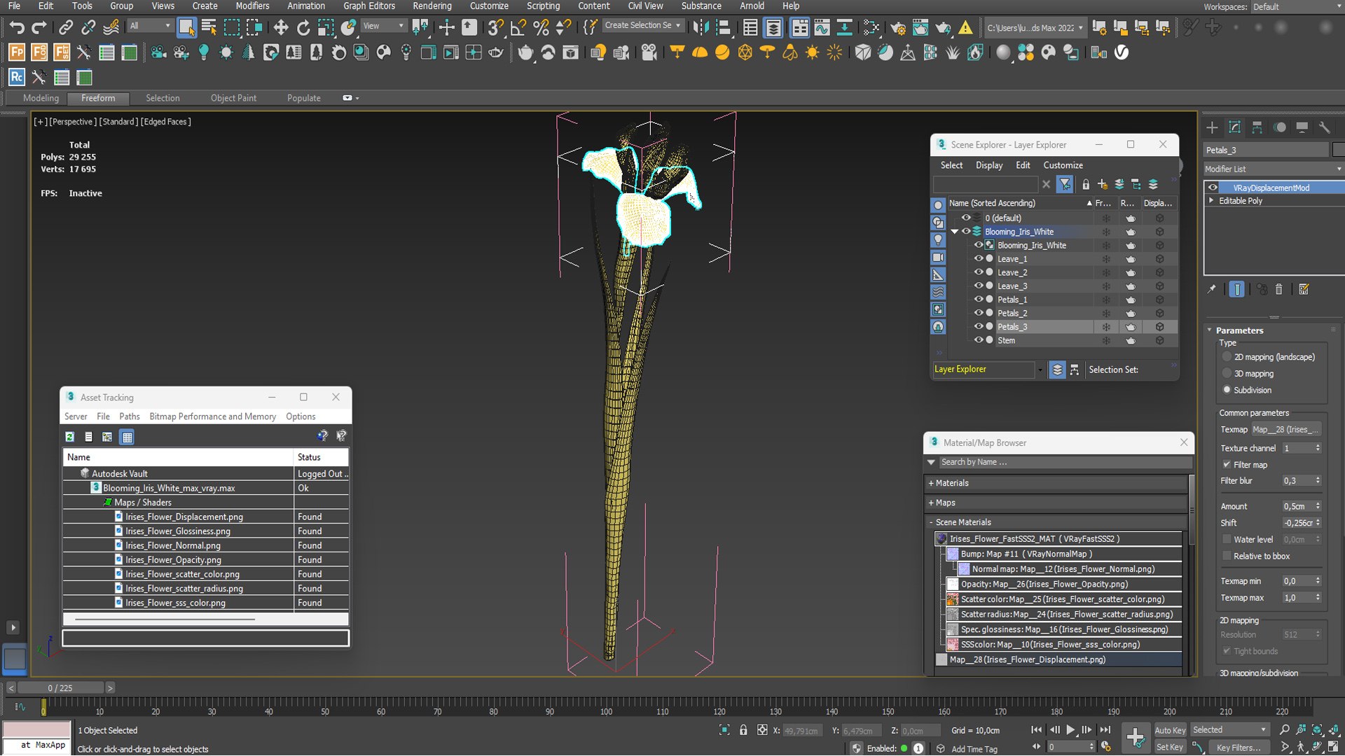
Task: Open the Hierarchy tab in command panel
Action: [x=1257, y=127]
